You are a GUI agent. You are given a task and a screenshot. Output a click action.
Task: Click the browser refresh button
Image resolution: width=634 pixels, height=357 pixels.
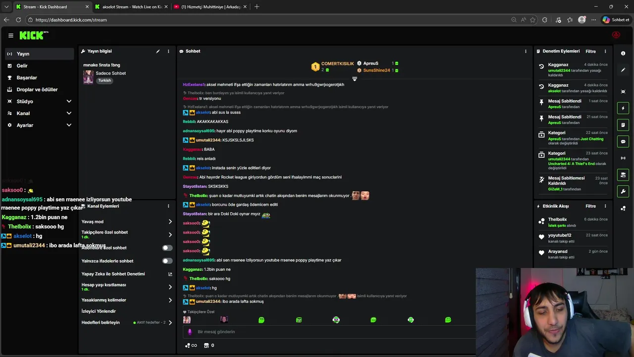(x=18, y=20)
